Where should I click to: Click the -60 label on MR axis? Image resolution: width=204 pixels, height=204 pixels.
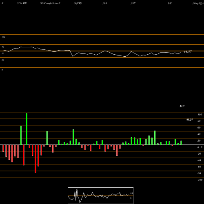click(199, 167)
